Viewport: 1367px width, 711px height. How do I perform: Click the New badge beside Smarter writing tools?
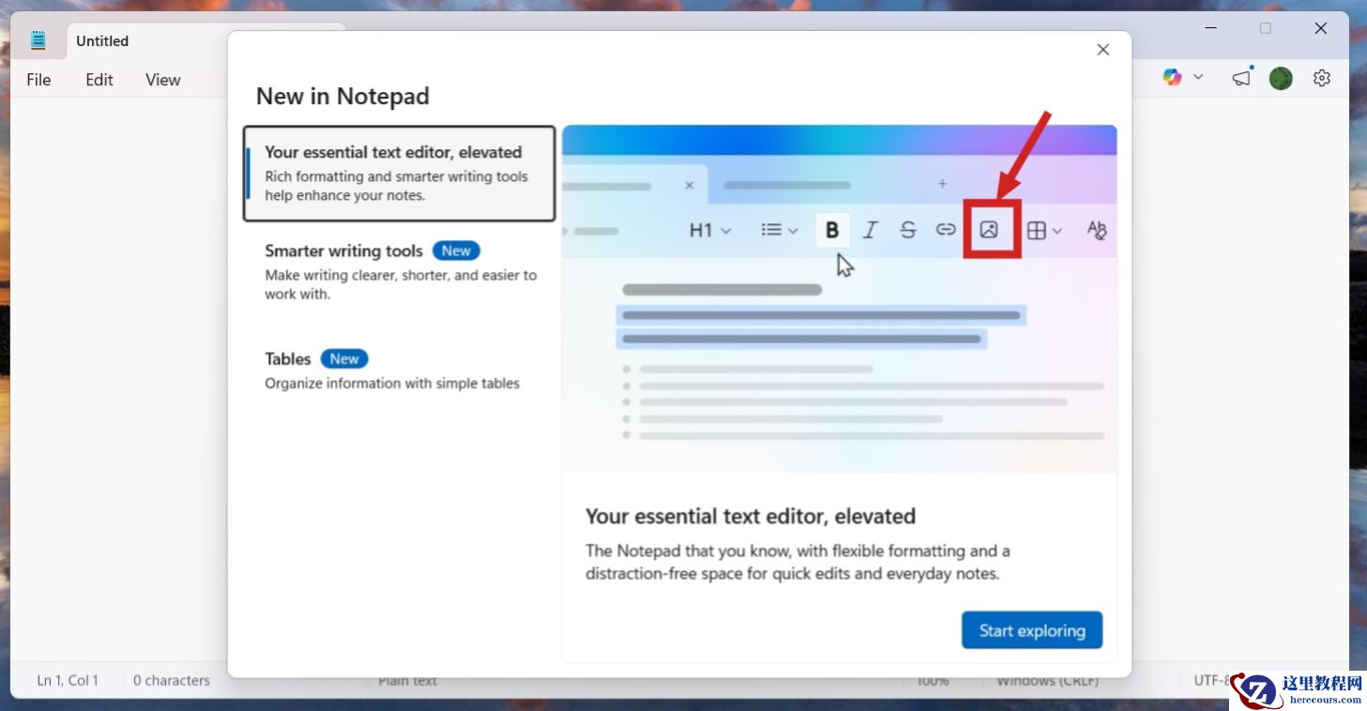456,250
